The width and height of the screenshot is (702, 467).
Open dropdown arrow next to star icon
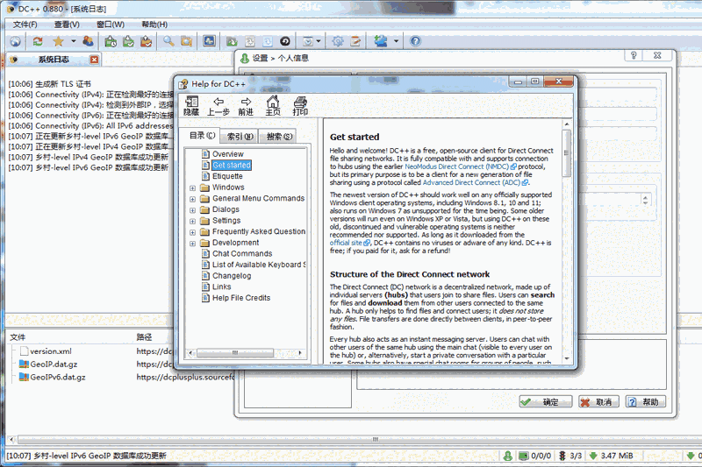(74, 41)
